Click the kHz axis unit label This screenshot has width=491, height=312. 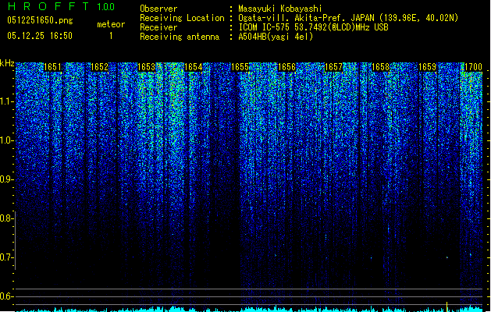tap(7, 63)
